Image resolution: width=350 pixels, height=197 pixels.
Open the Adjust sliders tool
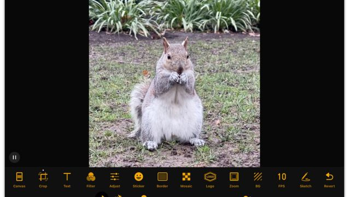(114, 179)
